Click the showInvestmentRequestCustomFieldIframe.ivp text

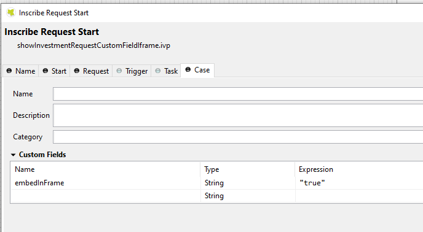tap(93, 45)
